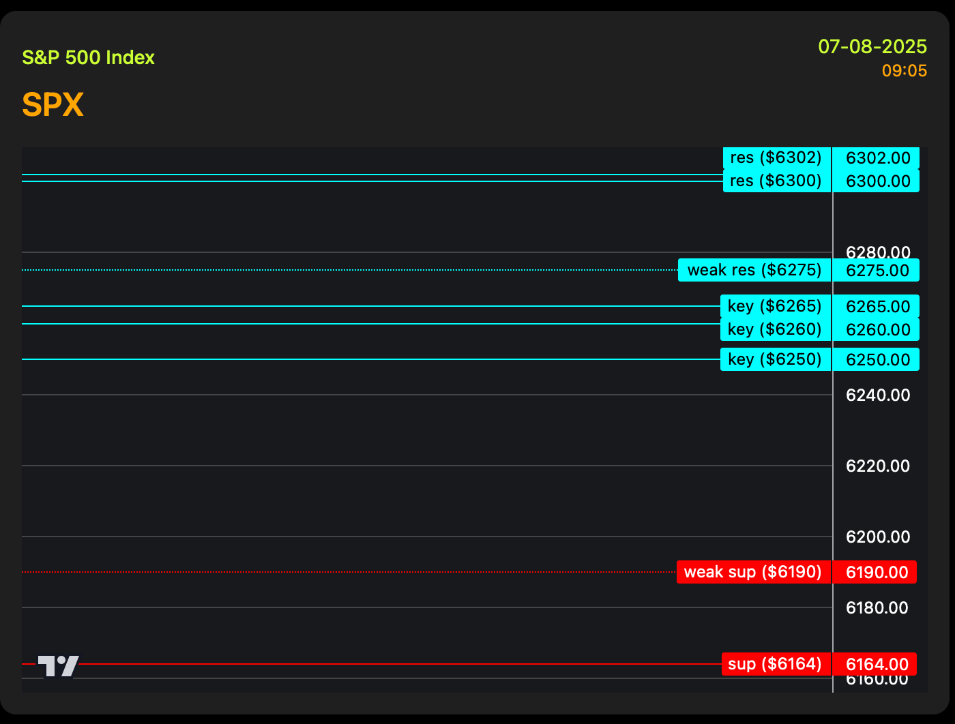Click the red 6190.00 price axis tag
The width and height of the screenshot is (955, 724).
pos(875,572)
